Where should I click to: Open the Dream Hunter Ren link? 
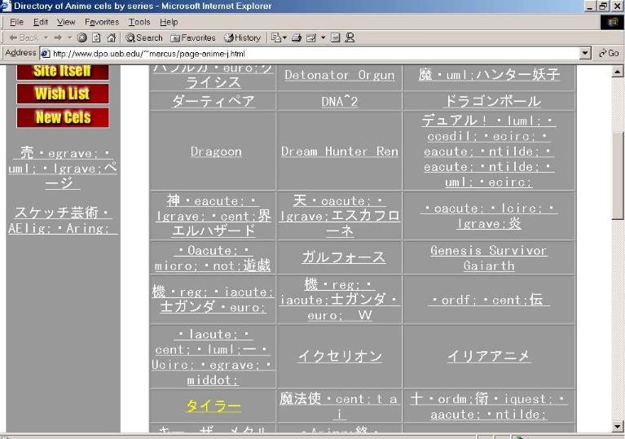340,151
